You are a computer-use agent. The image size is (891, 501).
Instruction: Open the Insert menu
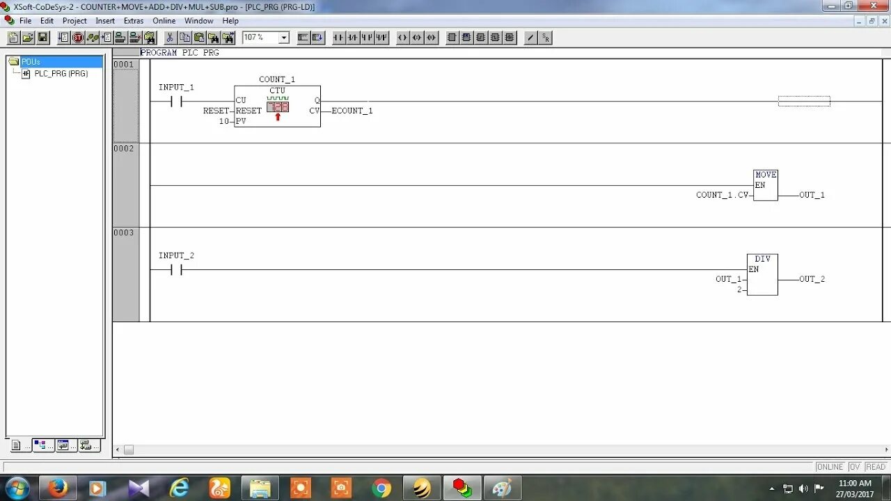coord(105,21)
